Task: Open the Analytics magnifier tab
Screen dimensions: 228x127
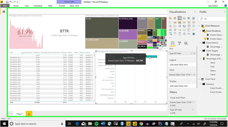Action: [186, 43]
